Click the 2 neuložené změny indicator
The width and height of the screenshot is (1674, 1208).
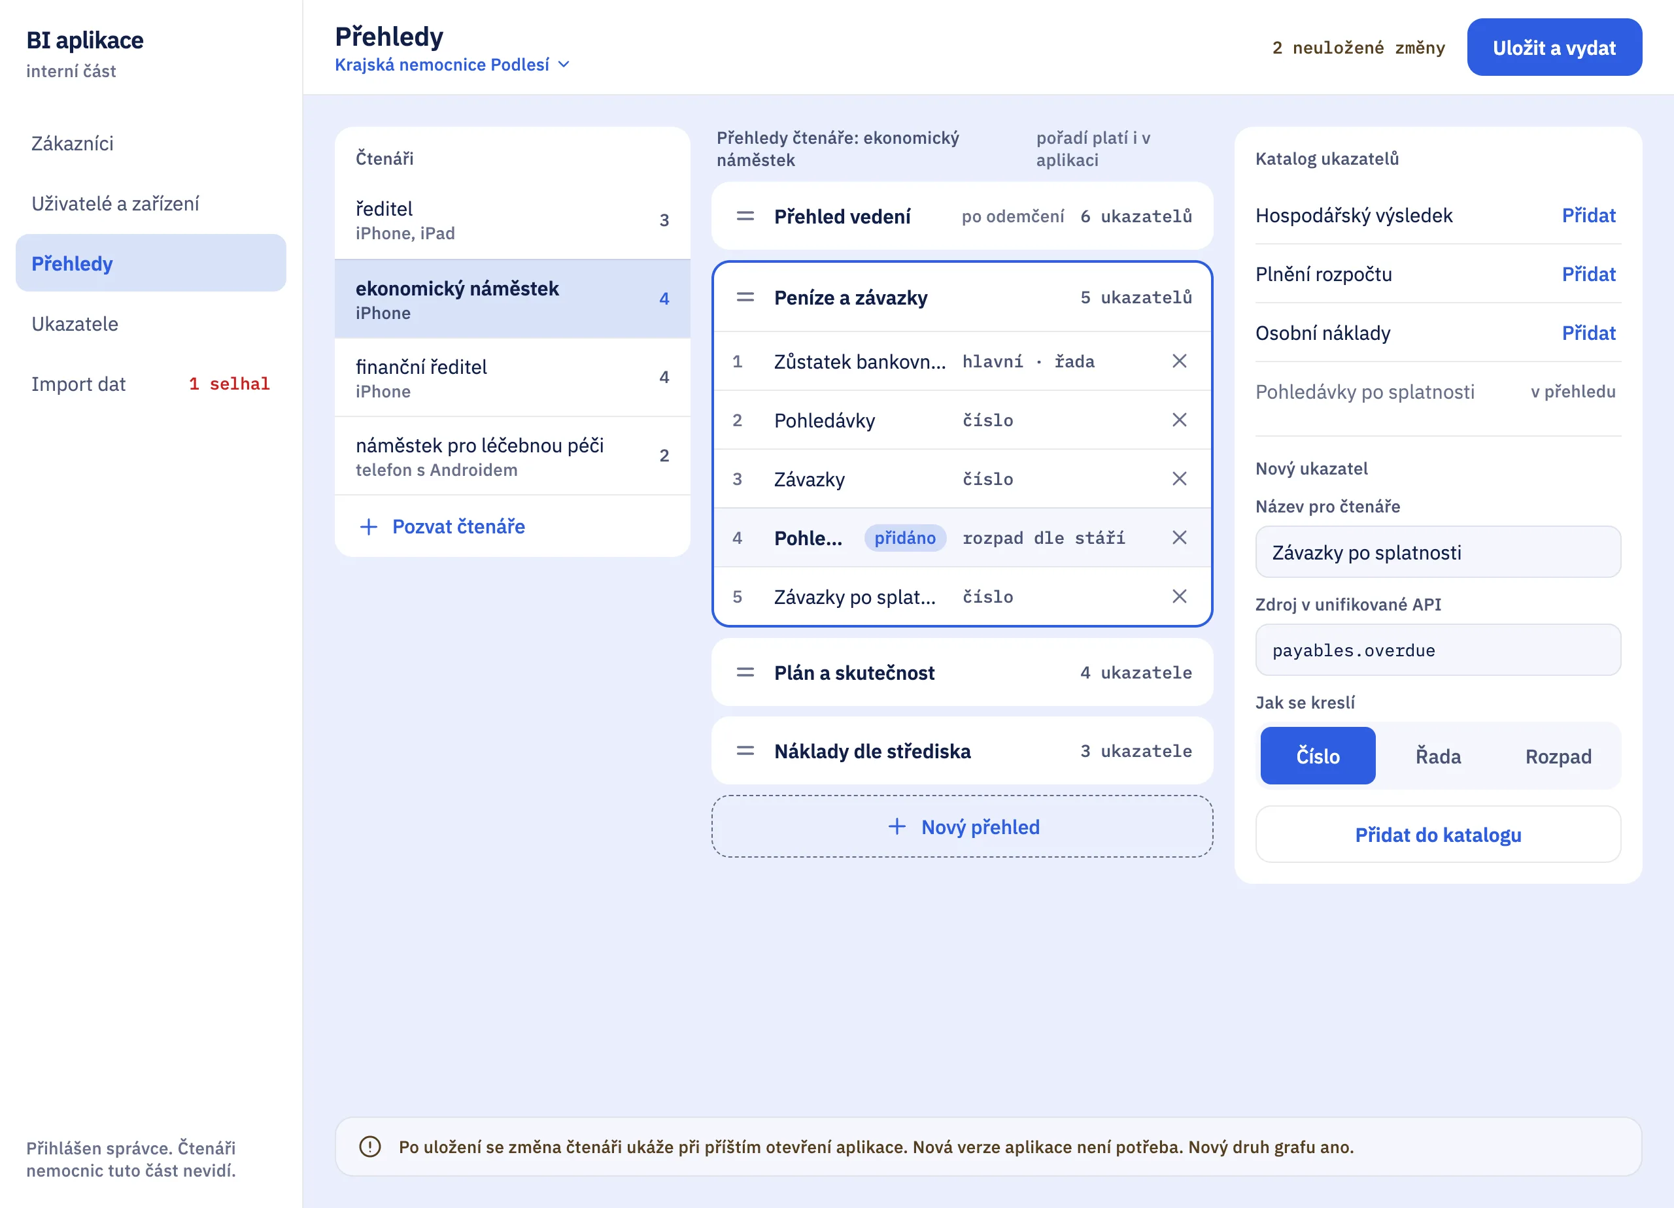point(1358,48)
